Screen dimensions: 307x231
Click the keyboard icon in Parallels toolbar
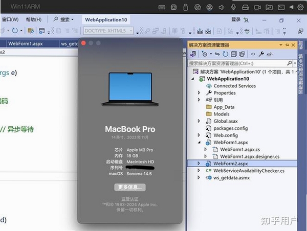tap(162, 8)
